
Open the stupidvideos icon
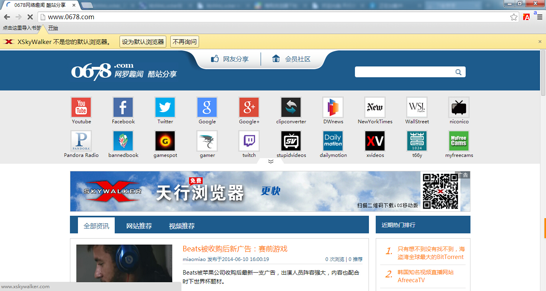coord(291,141)
